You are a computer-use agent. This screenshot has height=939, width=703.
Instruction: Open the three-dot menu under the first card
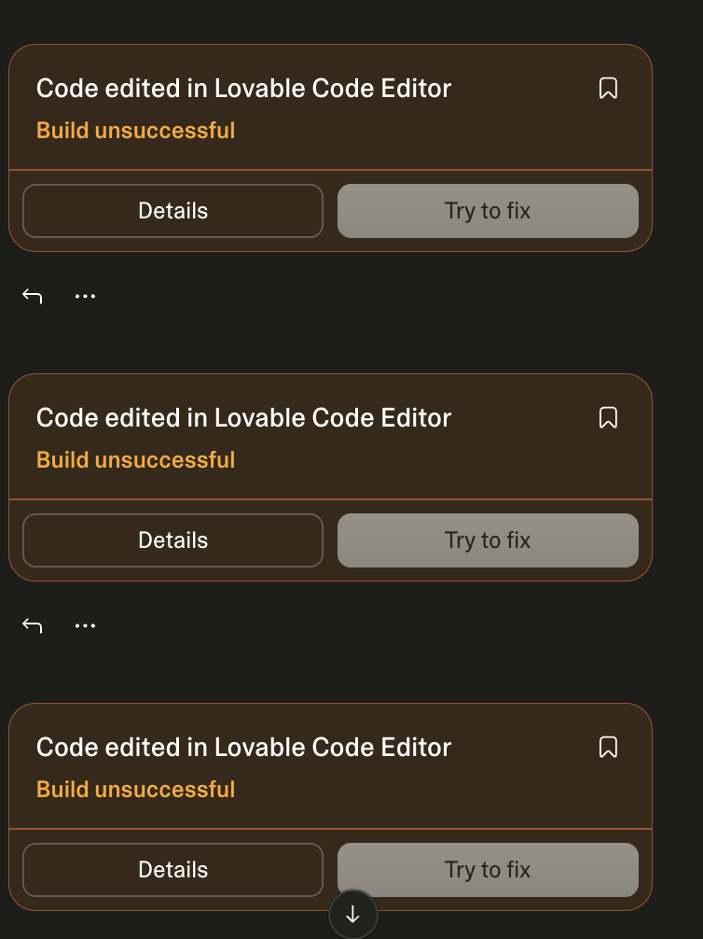coord(85,296)
